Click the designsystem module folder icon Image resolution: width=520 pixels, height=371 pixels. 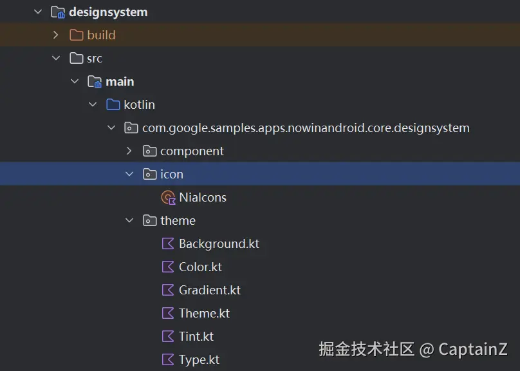(x=58, y=12)
